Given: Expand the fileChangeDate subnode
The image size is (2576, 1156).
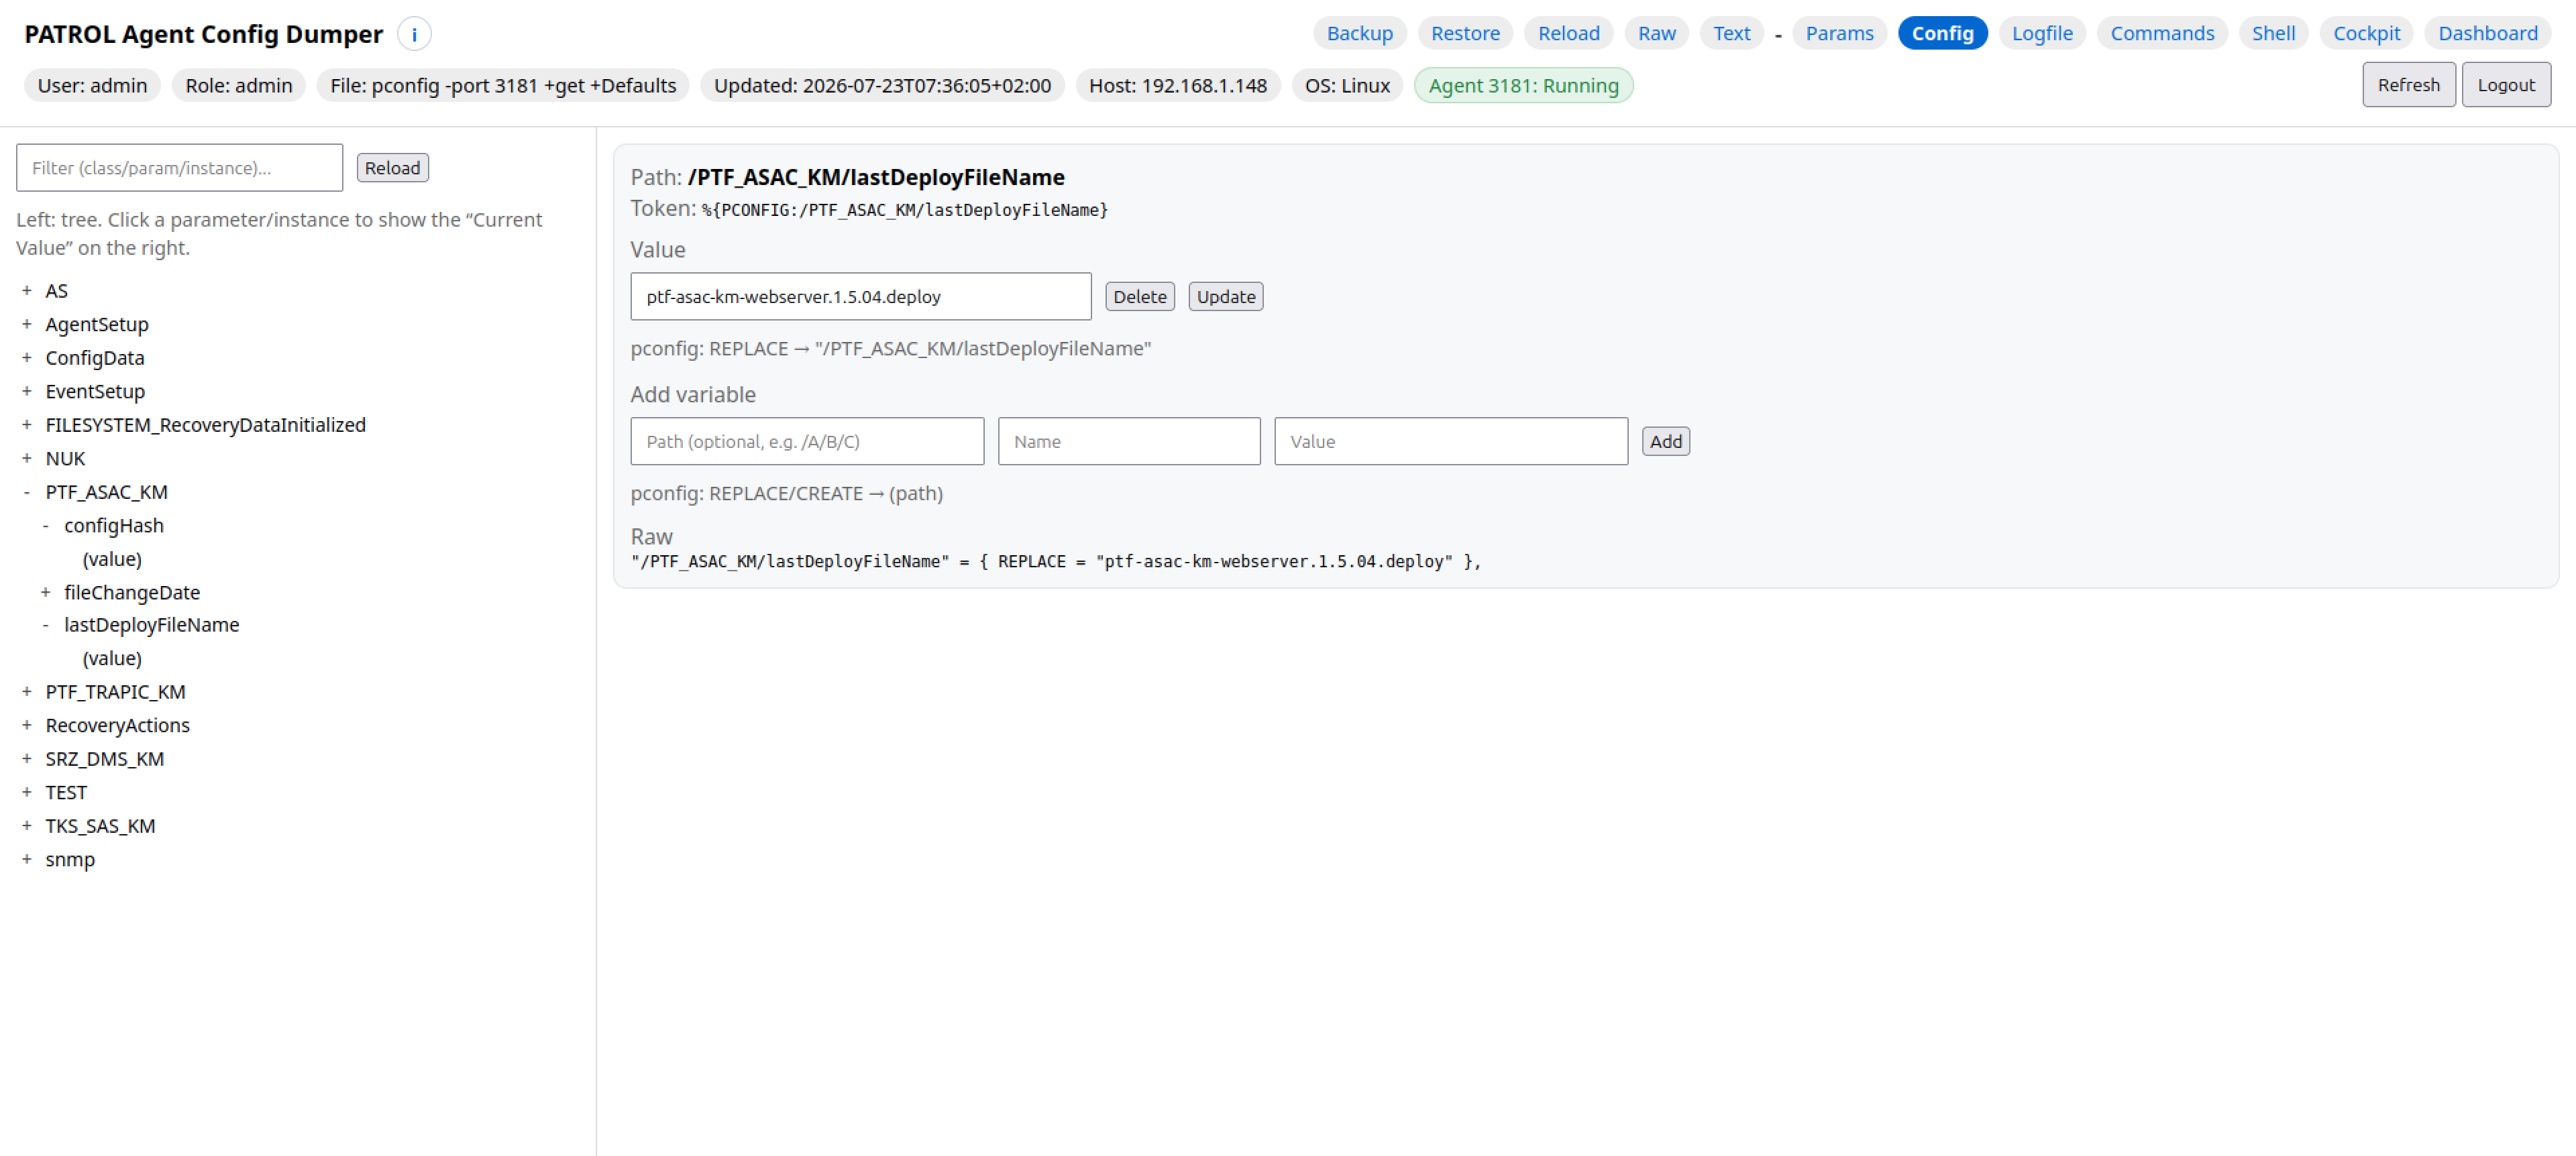Looking at the screenshot, I should click(45, 591).
